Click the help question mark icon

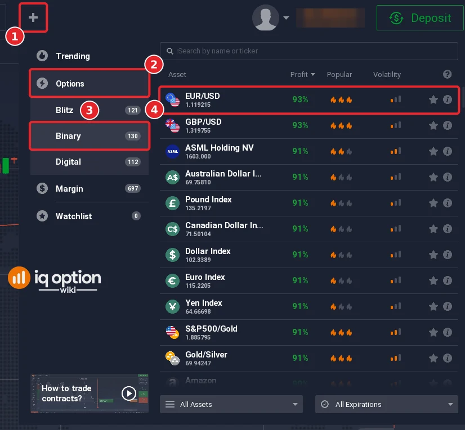pyautogui.click(x=447, y=74)
